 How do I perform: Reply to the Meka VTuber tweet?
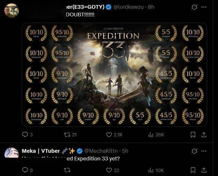click(x=25, y=170)
